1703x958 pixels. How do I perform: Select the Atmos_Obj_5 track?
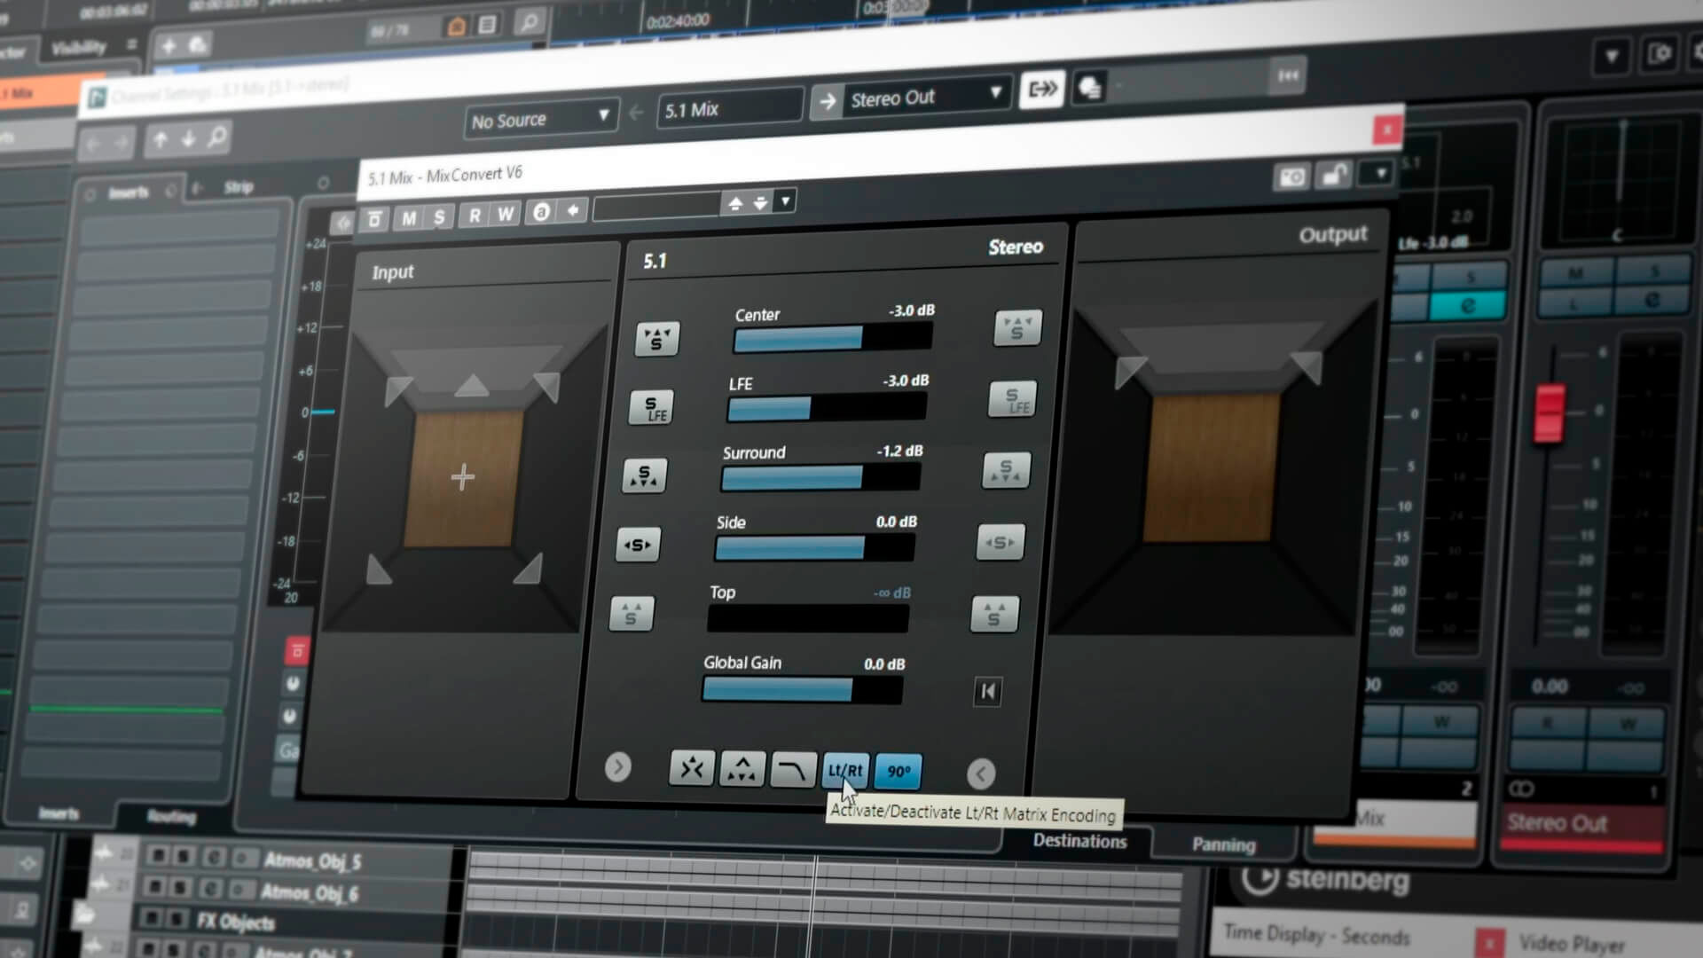click(x=312, y=860)
